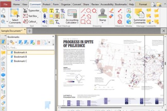Delete bookmark using the trash icon
Screen dimensions: 167x111
[39, 42]
